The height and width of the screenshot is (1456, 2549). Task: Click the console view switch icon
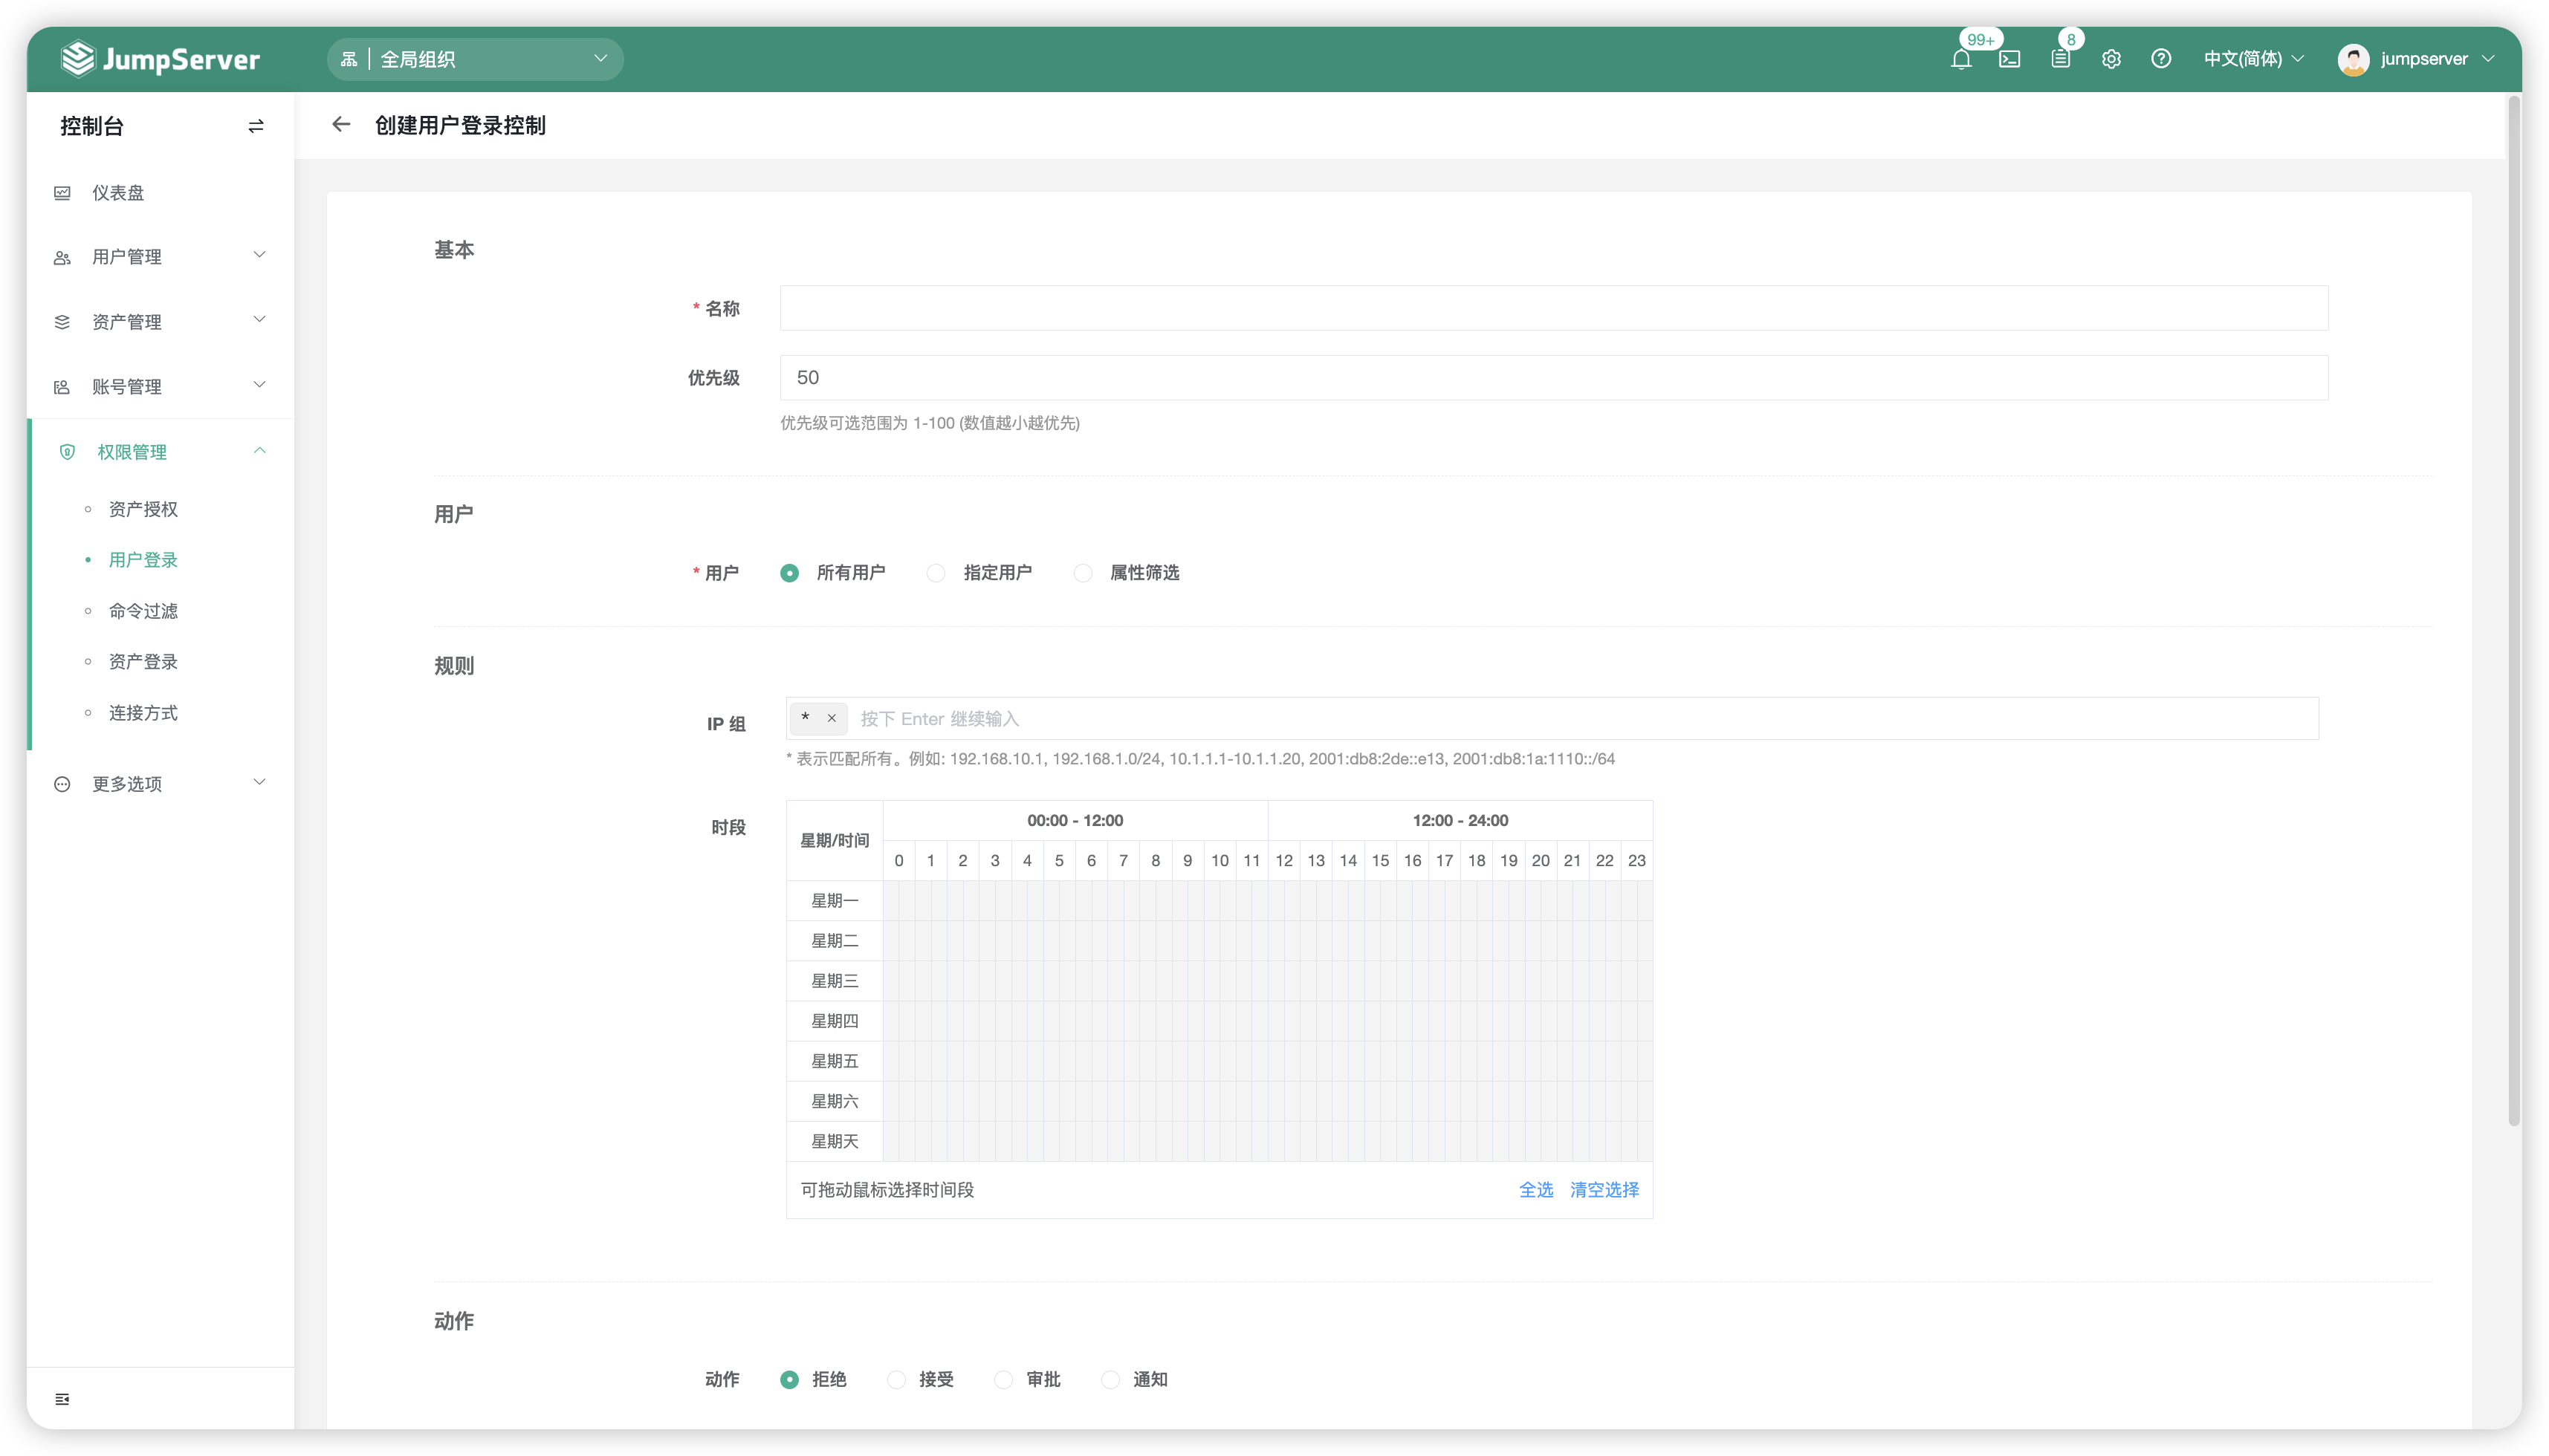point(256,126)
